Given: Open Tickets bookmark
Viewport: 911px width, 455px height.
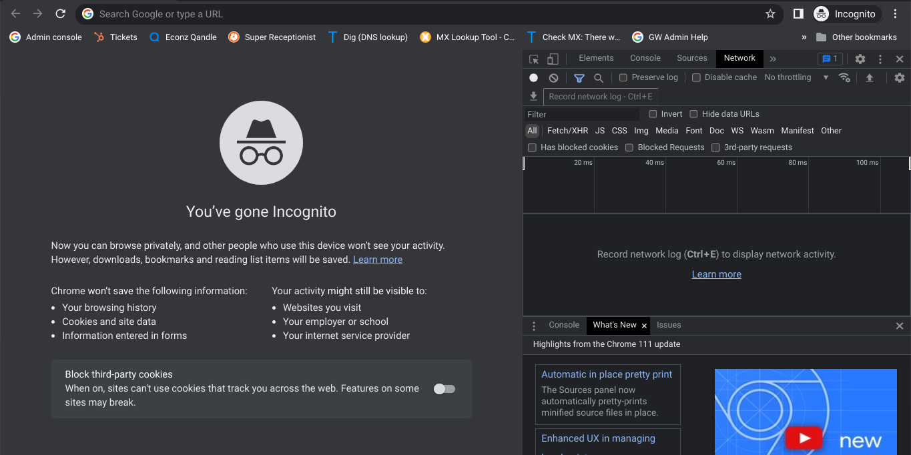Looking at the screenshot, I should (115, 37).
